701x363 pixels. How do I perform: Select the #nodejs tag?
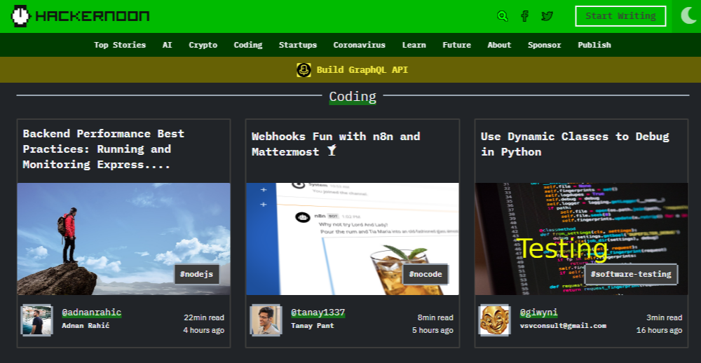tap(197, 274)
